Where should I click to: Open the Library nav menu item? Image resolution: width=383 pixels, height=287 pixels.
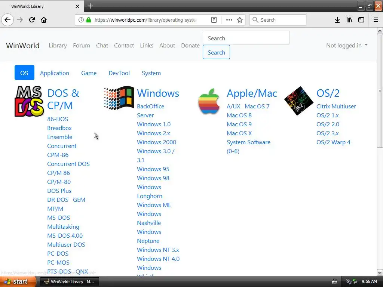tap(58, 45)
